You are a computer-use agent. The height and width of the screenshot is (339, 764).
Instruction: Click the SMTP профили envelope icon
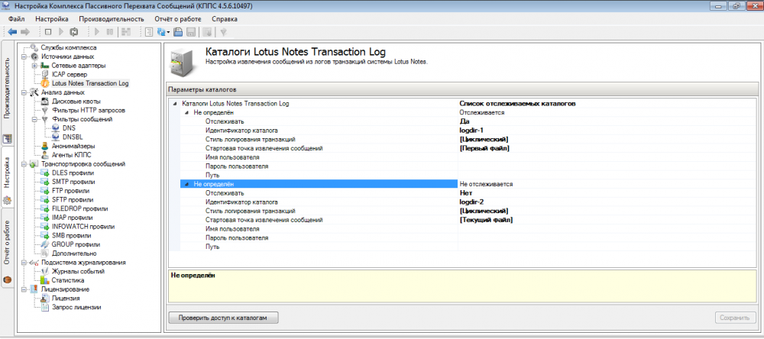(x=45, y=182)
